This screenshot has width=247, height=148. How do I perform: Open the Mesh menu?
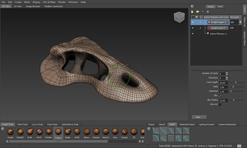[27, 2]
